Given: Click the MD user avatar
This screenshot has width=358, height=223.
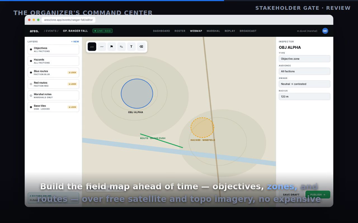Looking at the screenshot, I should [325, 31].
